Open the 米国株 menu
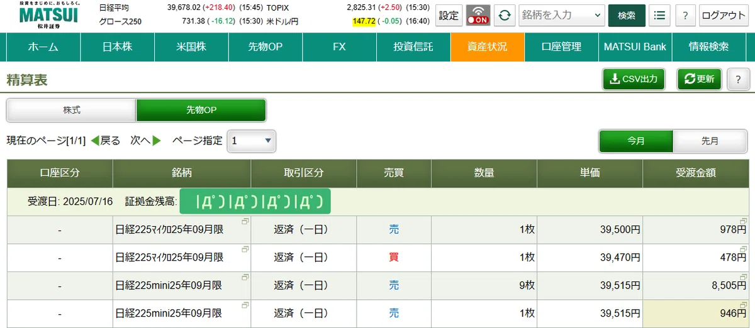 (x=191, y=46)
